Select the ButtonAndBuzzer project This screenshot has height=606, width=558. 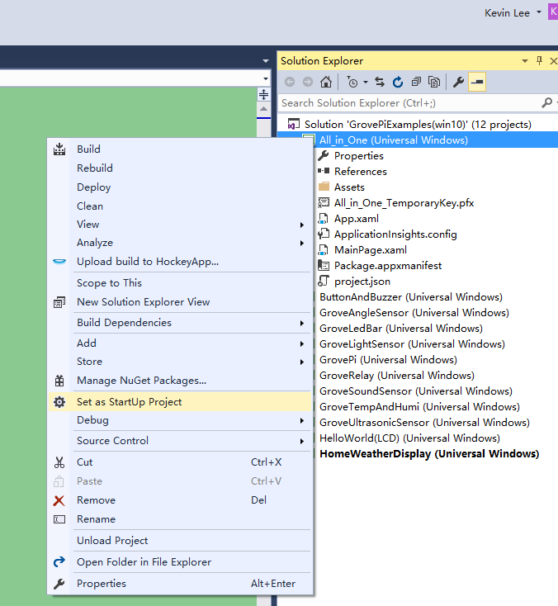tap(411, 297)
